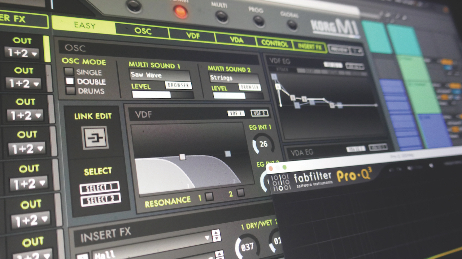Click the Korg M1 logo
Viewport: 462px width, 259px height.
[x=335, y=28]
